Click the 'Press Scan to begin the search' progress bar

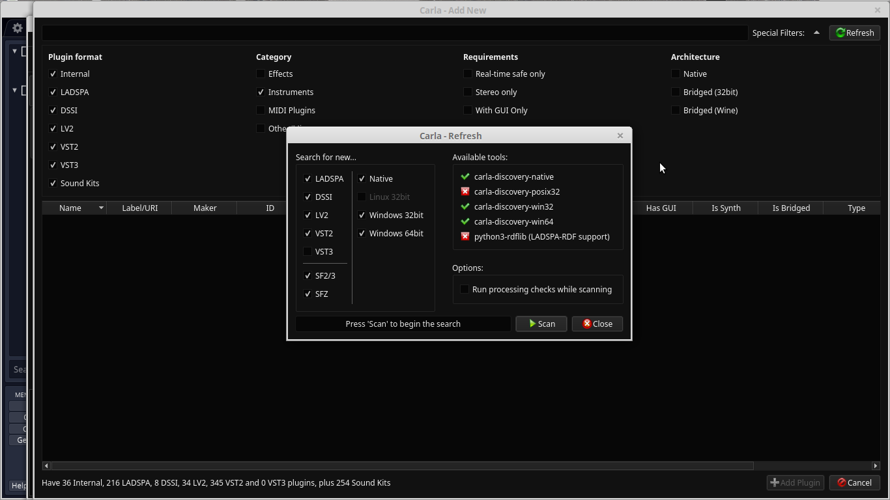point(403,324)
